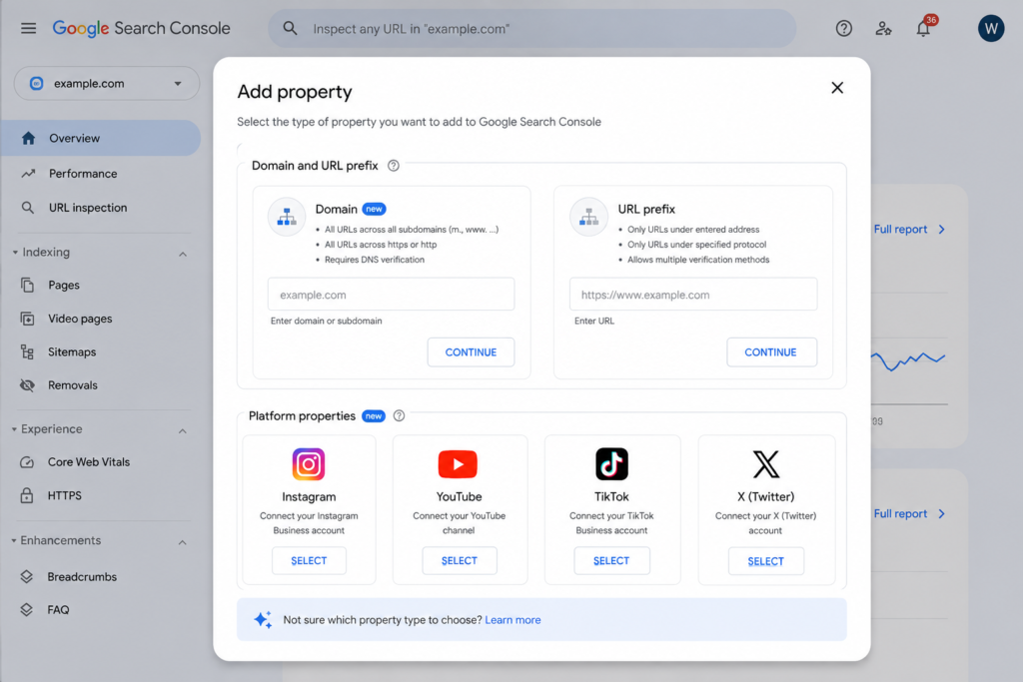Click the sparkle icon in the info banner
Screen dimensions: 1023x682
tap(263, 619)
